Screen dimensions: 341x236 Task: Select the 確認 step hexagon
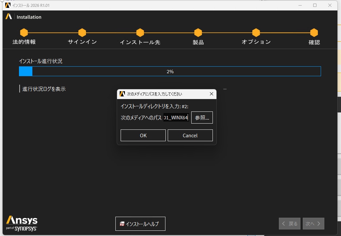click(314, 33)
